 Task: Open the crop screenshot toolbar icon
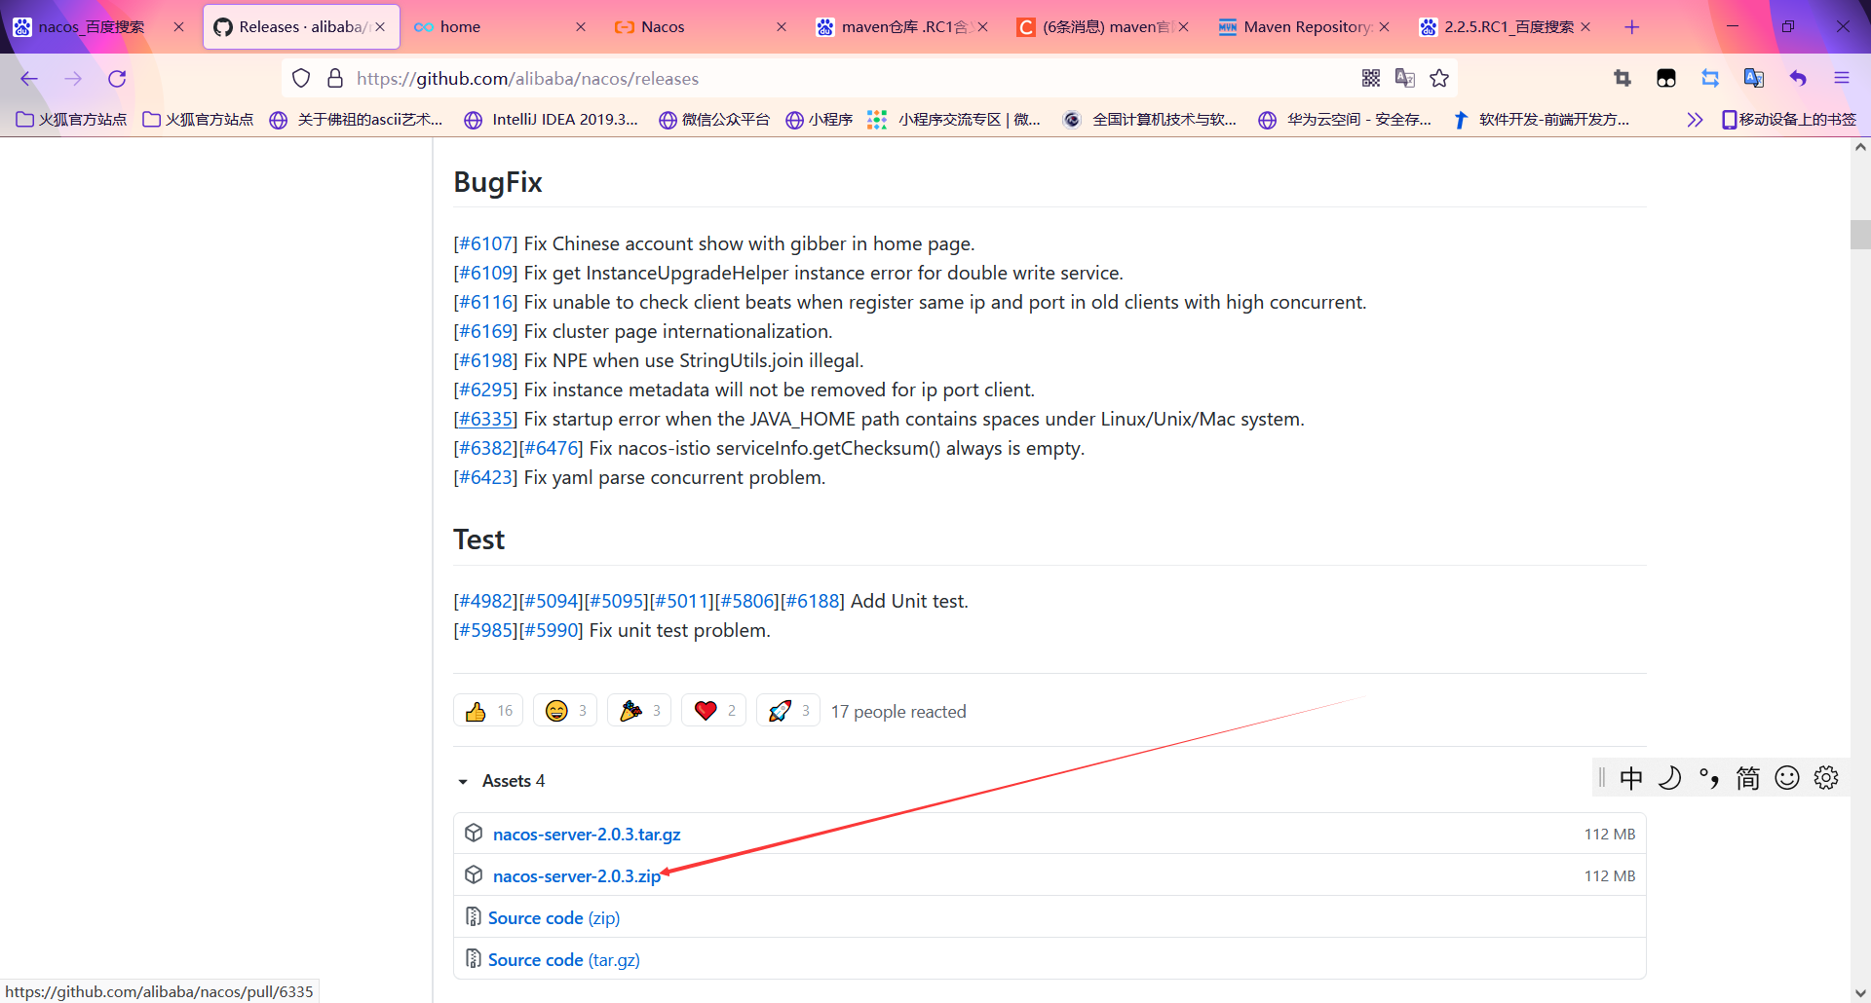[1623, 78]
